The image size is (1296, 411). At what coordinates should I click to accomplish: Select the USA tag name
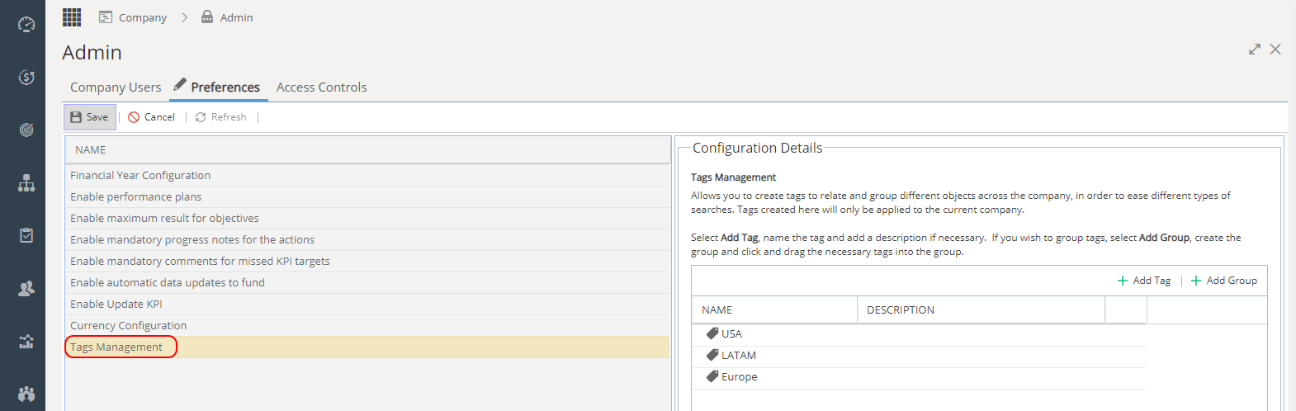point(731,334)
